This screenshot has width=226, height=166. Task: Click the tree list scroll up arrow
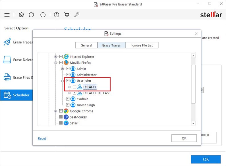(x=193, y=56)
